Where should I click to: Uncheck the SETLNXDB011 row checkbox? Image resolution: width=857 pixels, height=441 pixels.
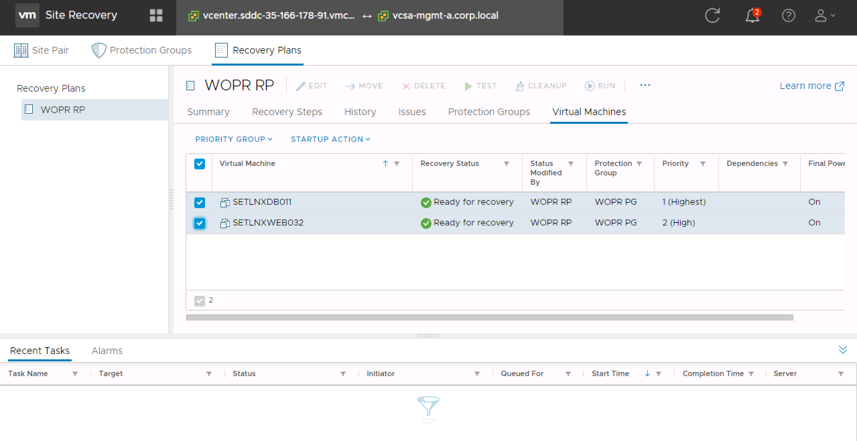pyautogui.click(x=200, y=202)
